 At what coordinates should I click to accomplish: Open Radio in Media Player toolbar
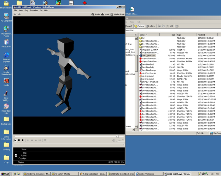(95, 14)
